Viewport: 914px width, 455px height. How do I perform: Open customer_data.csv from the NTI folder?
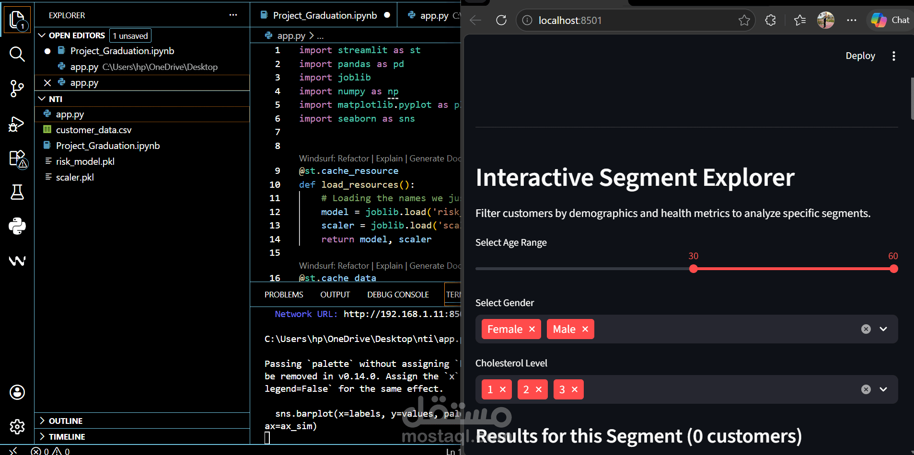coord(142,130)
